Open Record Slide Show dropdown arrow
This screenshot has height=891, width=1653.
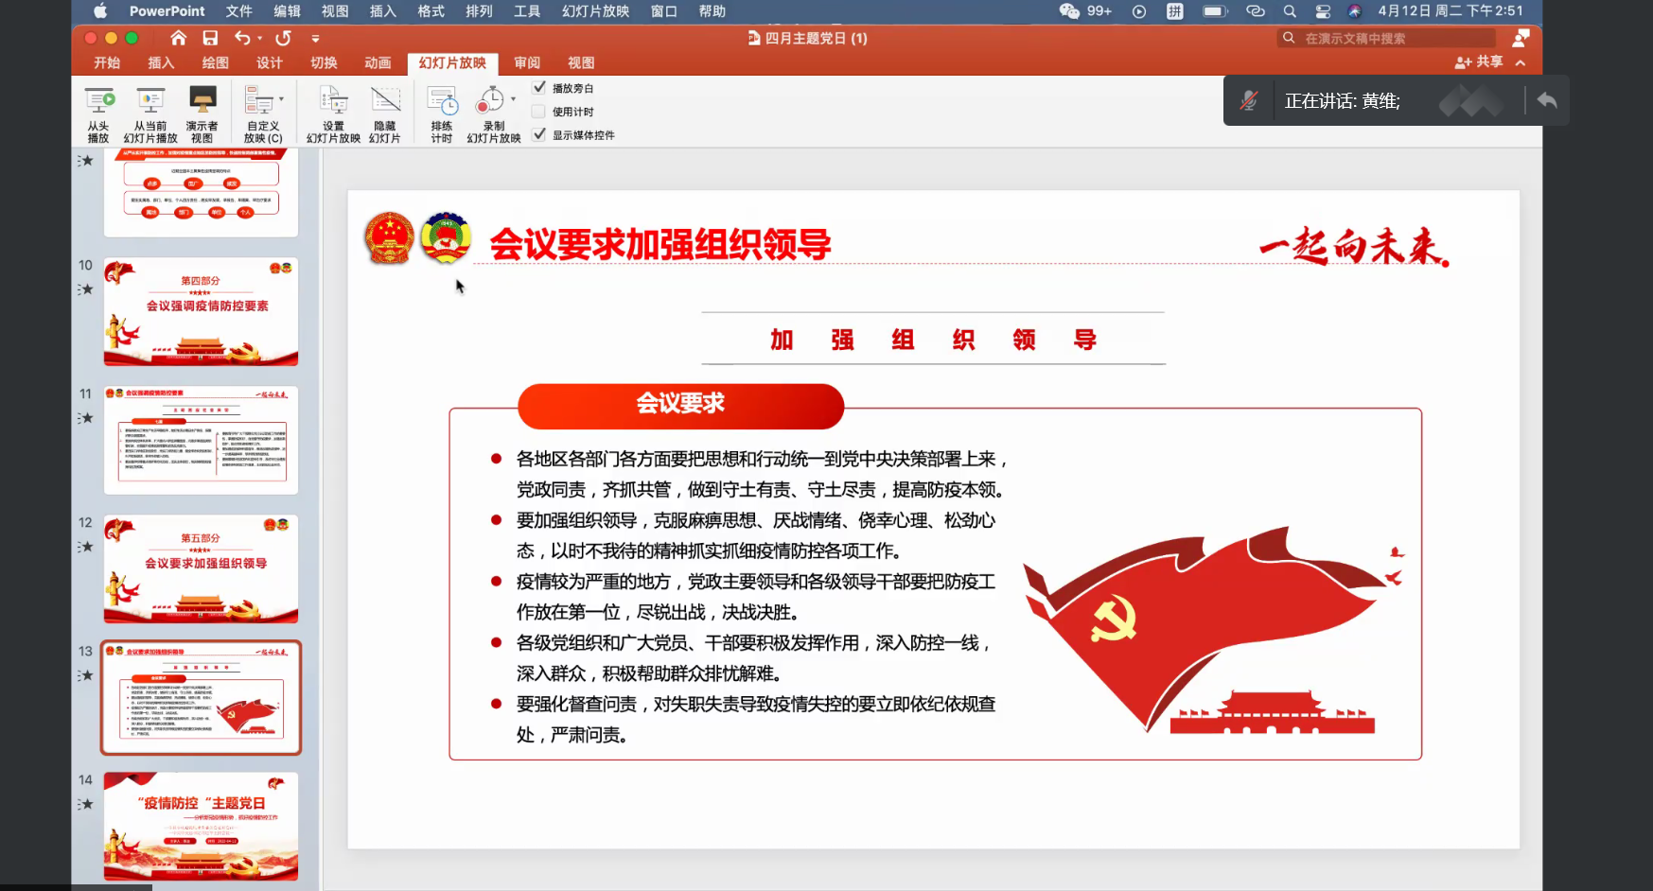(513, 99)
